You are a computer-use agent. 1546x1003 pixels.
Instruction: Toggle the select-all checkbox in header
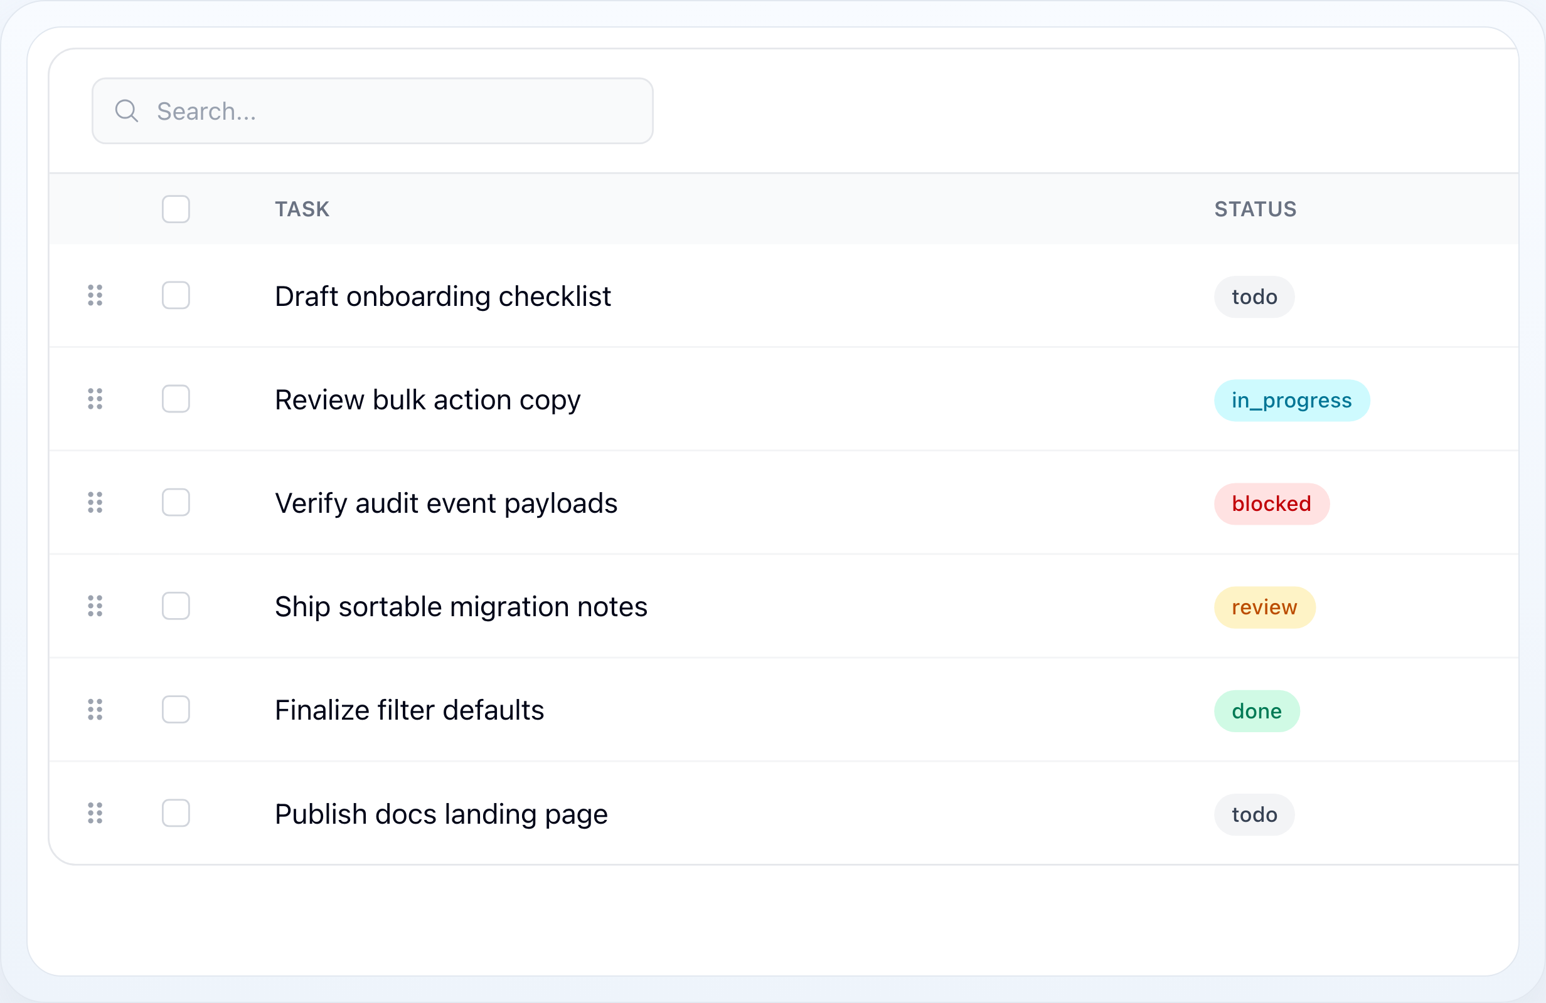176,209
